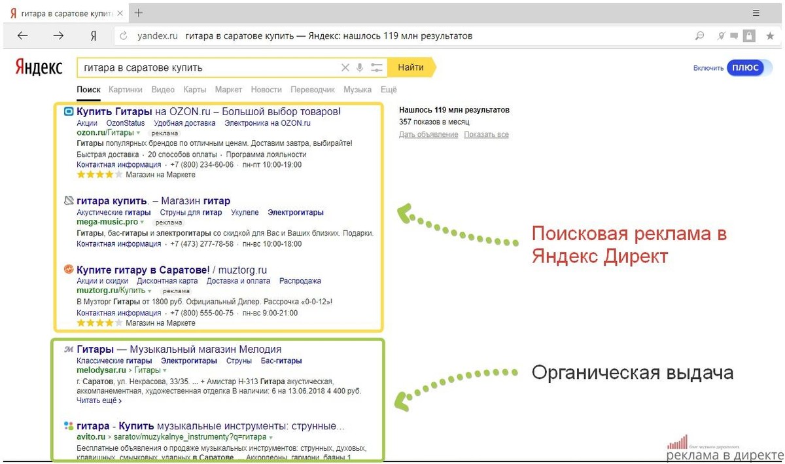Expand the arrow after the avito.ru URL
Image resolution: width=785 pixels, height=464 pixels.
pos(271,437)
